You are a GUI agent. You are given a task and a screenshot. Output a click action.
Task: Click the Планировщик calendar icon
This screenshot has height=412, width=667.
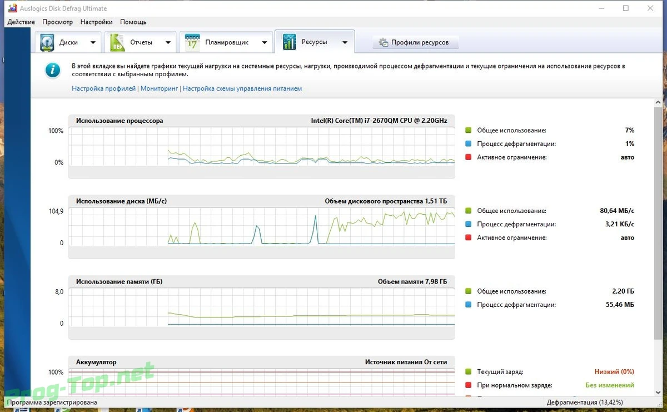point(192,43)
